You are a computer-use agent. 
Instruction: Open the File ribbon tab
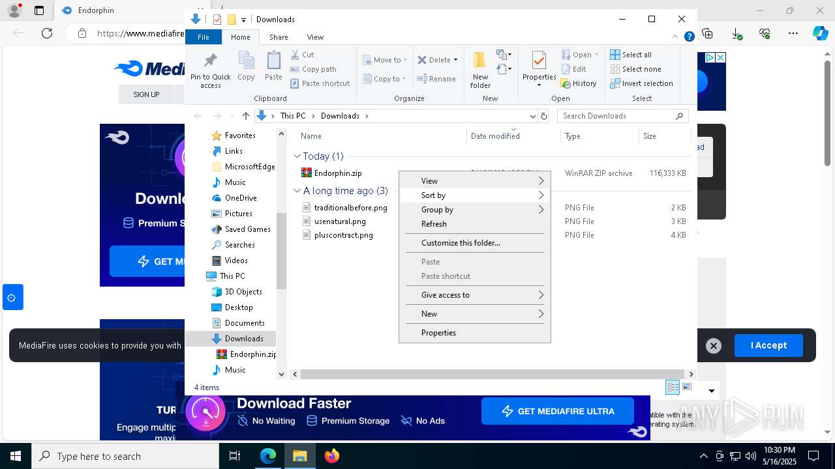[204, 37]
